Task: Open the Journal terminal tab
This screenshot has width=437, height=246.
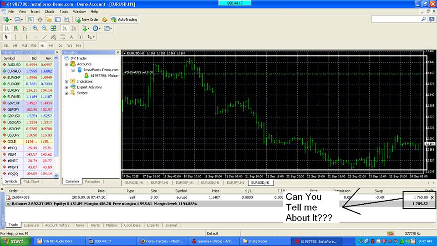Action: coord(171,225)
